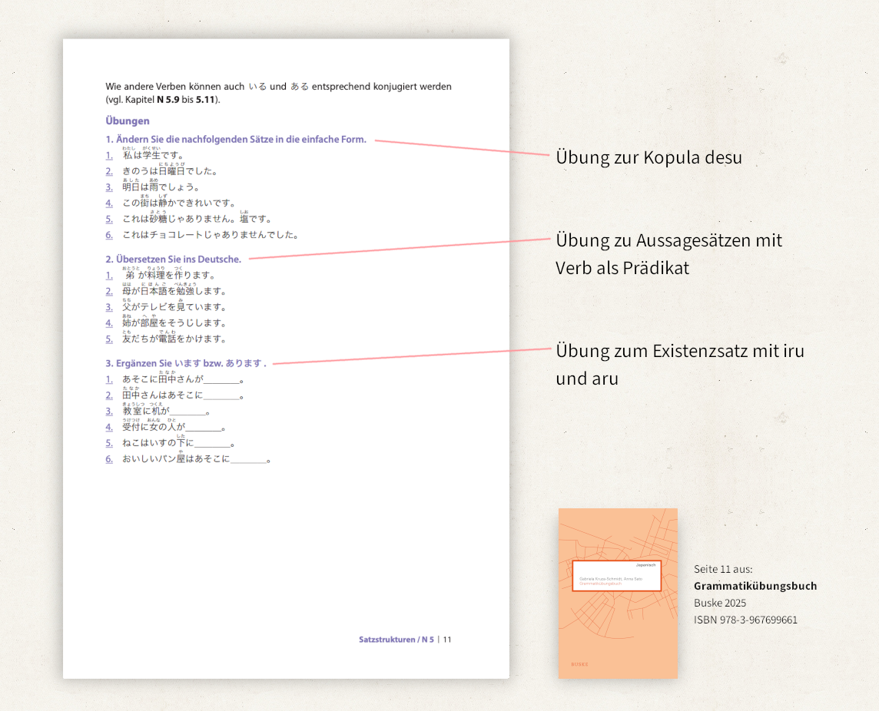Click the blank after 田中さんが in exercise 3

pyautogui.click(x=221, y=380)
